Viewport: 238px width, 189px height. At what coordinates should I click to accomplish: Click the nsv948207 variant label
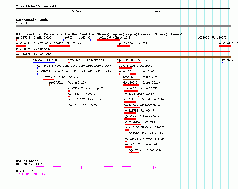pyautogui.click(x=229, y=60)
